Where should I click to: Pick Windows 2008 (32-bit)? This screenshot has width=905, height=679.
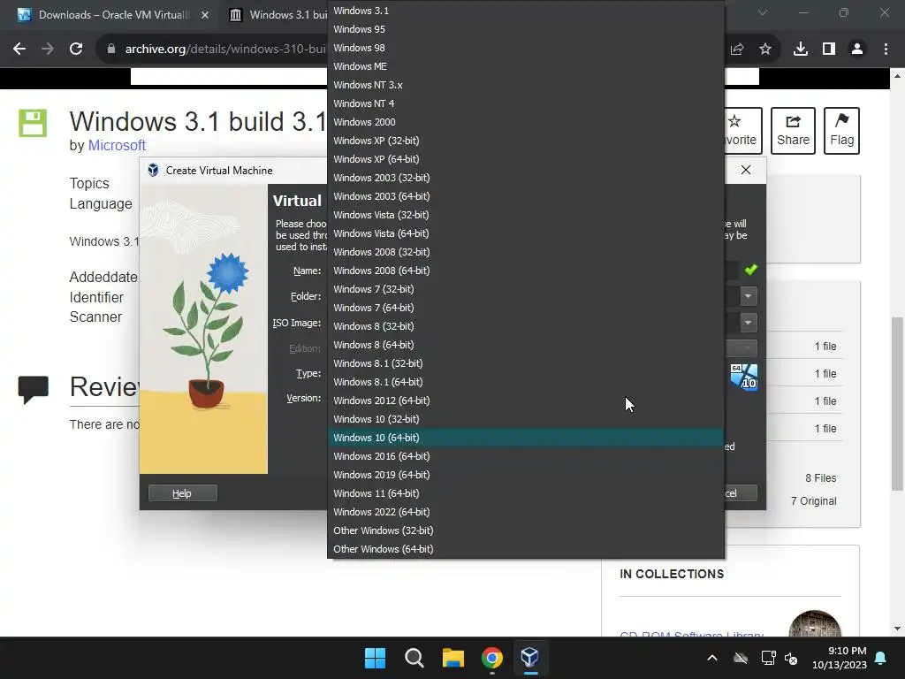pyautogui.click(x=525, y=252)
